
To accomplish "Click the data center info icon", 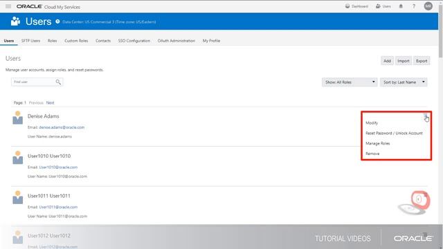I will tap(57, 21).
